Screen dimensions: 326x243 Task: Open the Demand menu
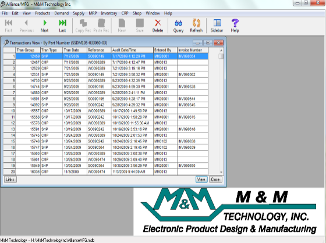tap(62, 13)
